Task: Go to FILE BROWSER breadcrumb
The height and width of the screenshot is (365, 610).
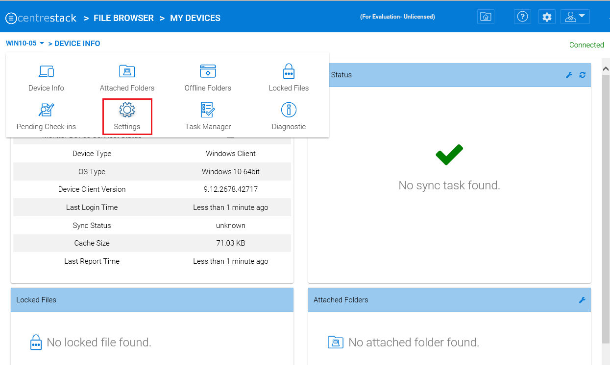Action: (123, 18)
